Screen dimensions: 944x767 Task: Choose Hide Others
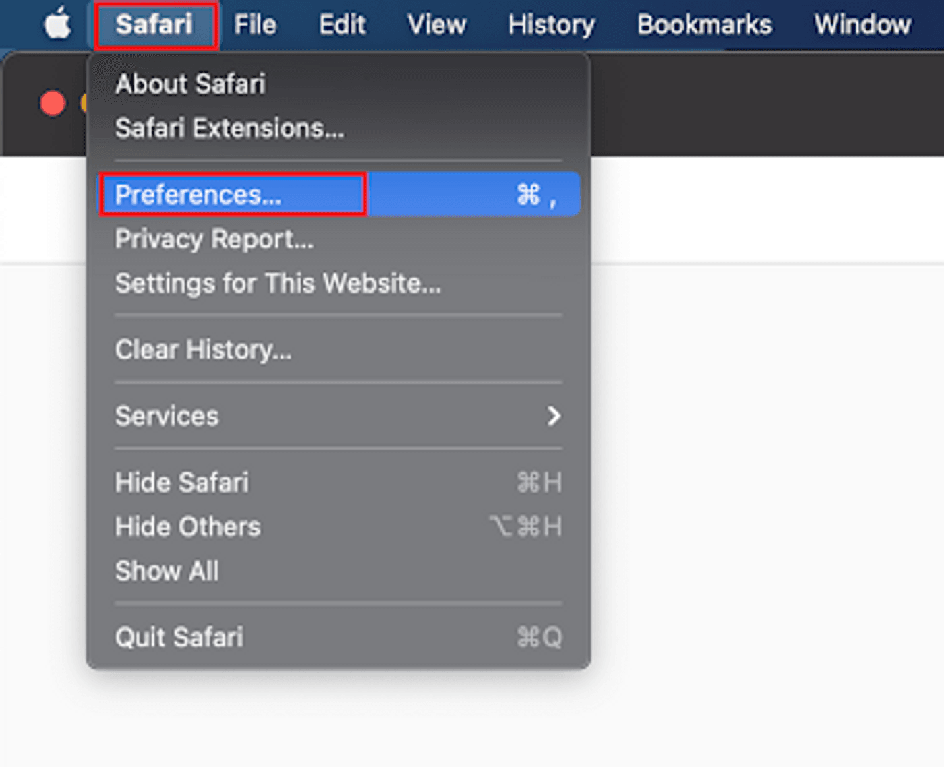click(x=188, y=527)
